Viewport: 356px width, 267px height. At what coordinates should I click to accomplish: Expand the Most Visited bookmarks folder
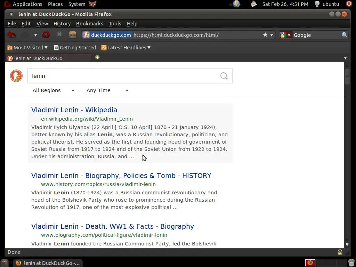pos(27,48)
